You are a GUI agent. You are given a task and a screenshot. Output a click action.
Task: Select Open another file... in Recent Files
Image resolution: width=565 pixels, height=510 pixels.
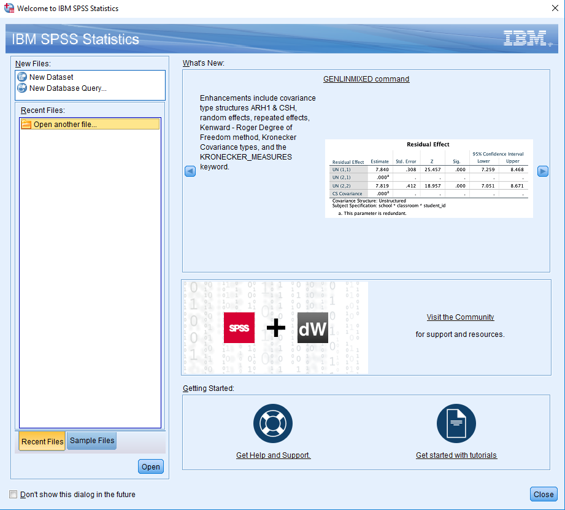coord(90,125)
